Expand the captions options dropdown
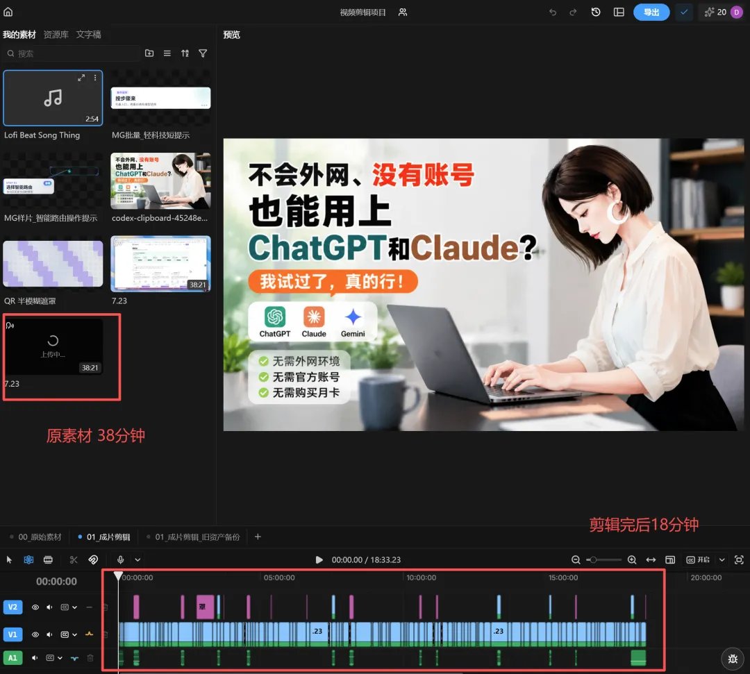This screenshot has width=750, height=674. pyautogui.click(x=722, y=559)
